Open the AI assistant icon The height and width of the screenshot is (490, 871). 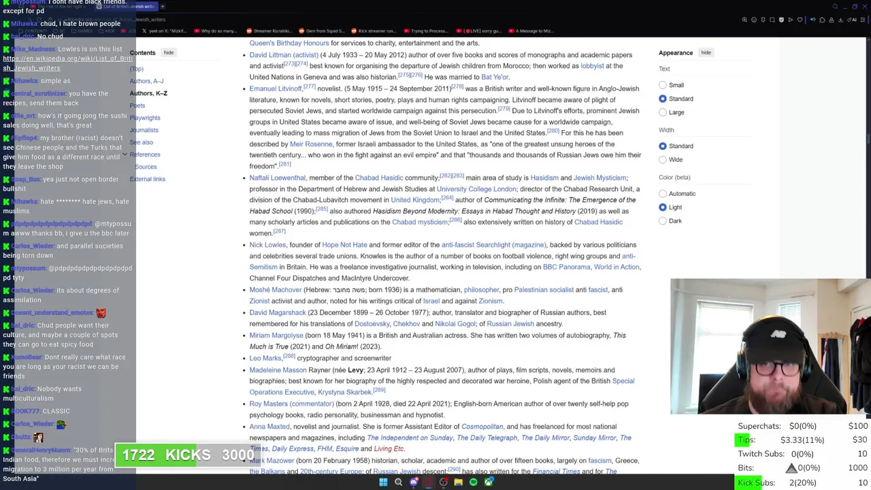(852, 20)
